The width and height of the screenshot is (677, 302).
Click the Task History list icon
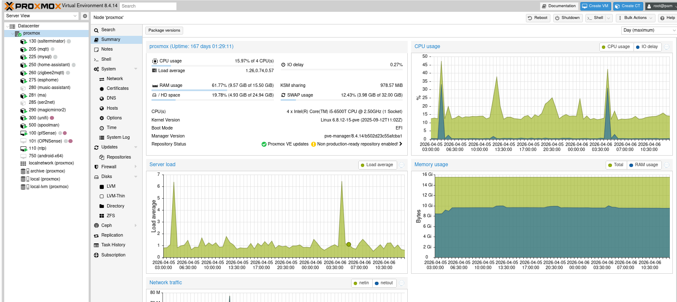(96, 245)
